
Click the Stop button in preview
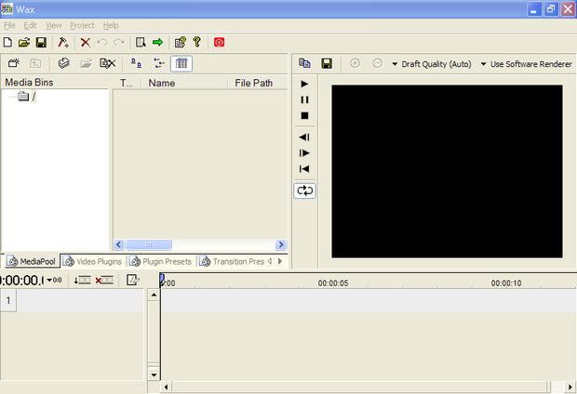(x=304, y=115)
